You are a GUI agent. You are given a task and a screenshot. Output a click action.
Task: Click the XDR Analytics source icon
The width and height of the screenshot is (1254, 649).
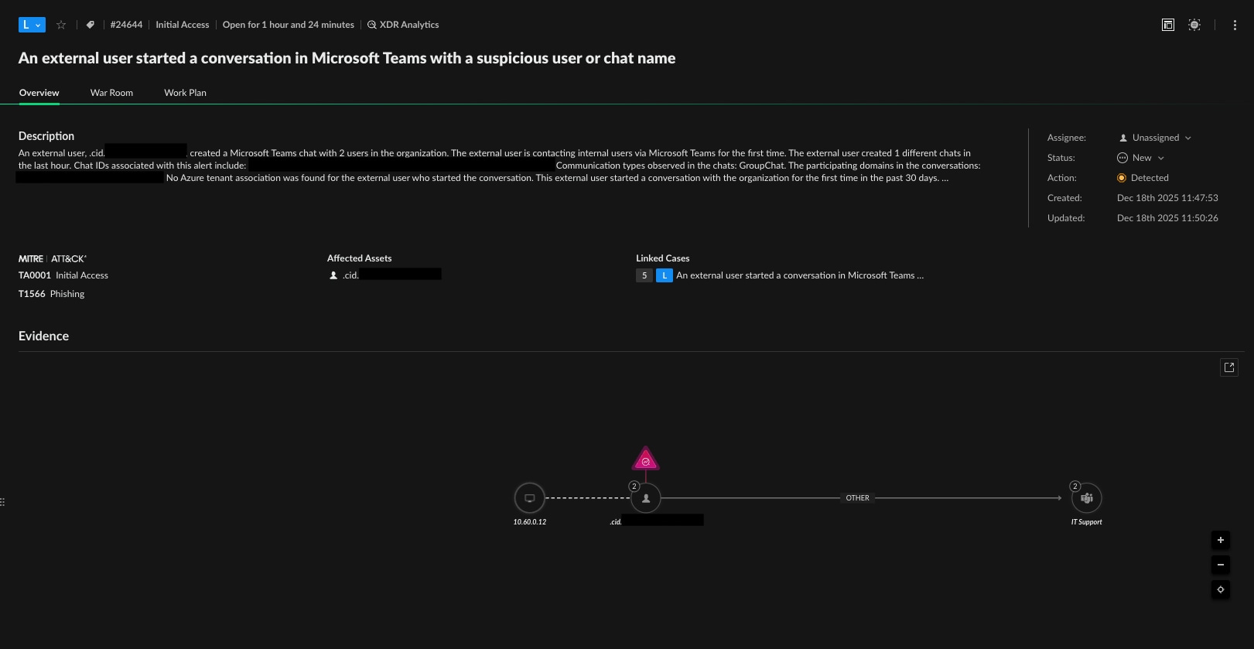[372, 25]
